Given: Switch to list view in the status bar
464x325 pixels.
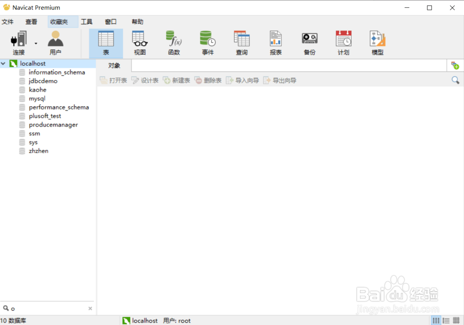Looking at the screenshot, I should tap(446, 320).
